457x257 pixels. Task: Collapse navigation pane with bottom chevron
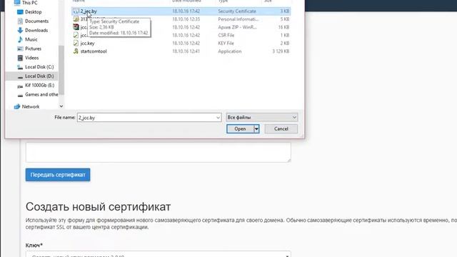(61, 106)
